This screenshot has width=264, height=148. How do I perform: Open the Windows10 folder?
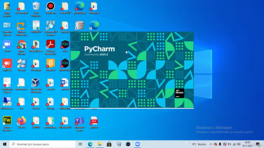65,123
